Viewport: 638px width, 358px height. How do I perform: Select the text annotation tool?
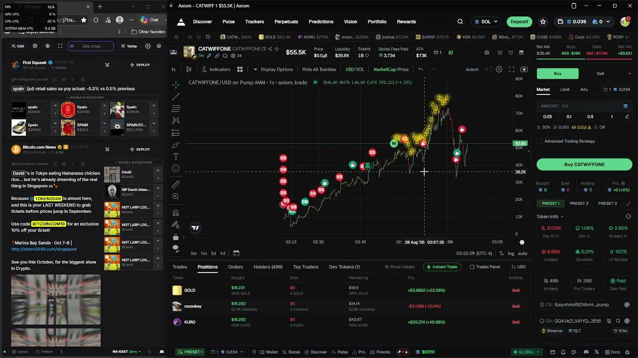pyautogui.click(x=175, y=157)
